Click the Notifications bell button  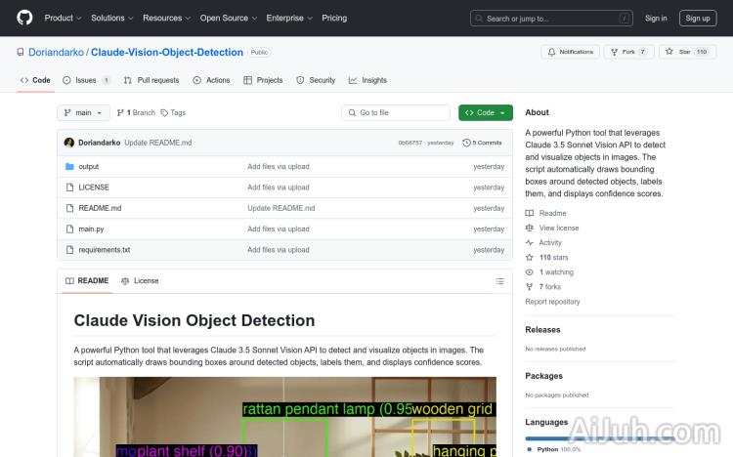point(571,52)
